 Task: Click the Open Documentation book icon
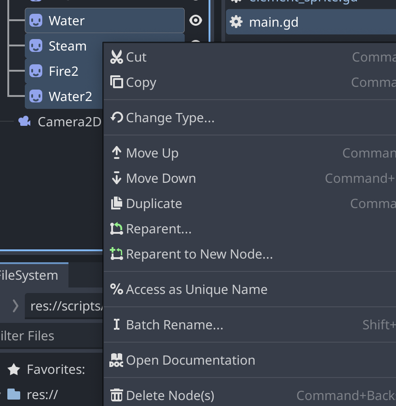click(x=117, y=361)
